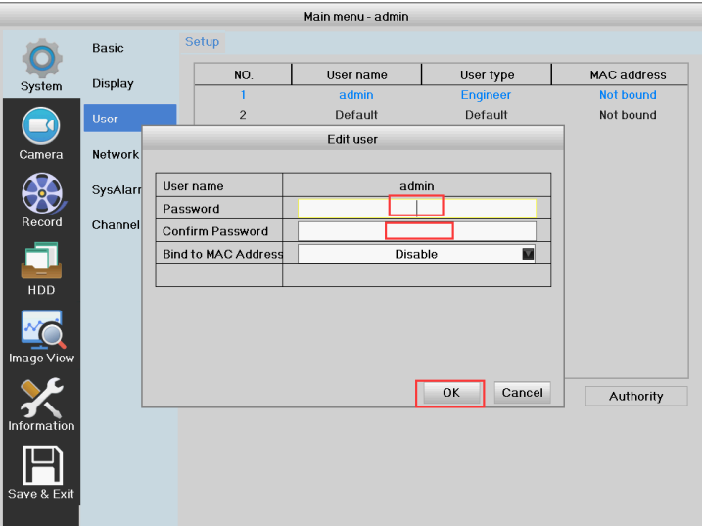The image size is (702, 526).
Task: Click the admin row's Not bound cell
Action: coord(628,95)
